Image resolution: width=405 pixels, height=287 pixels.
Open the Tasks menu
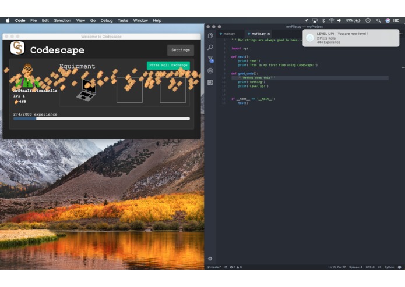(123, 20)
